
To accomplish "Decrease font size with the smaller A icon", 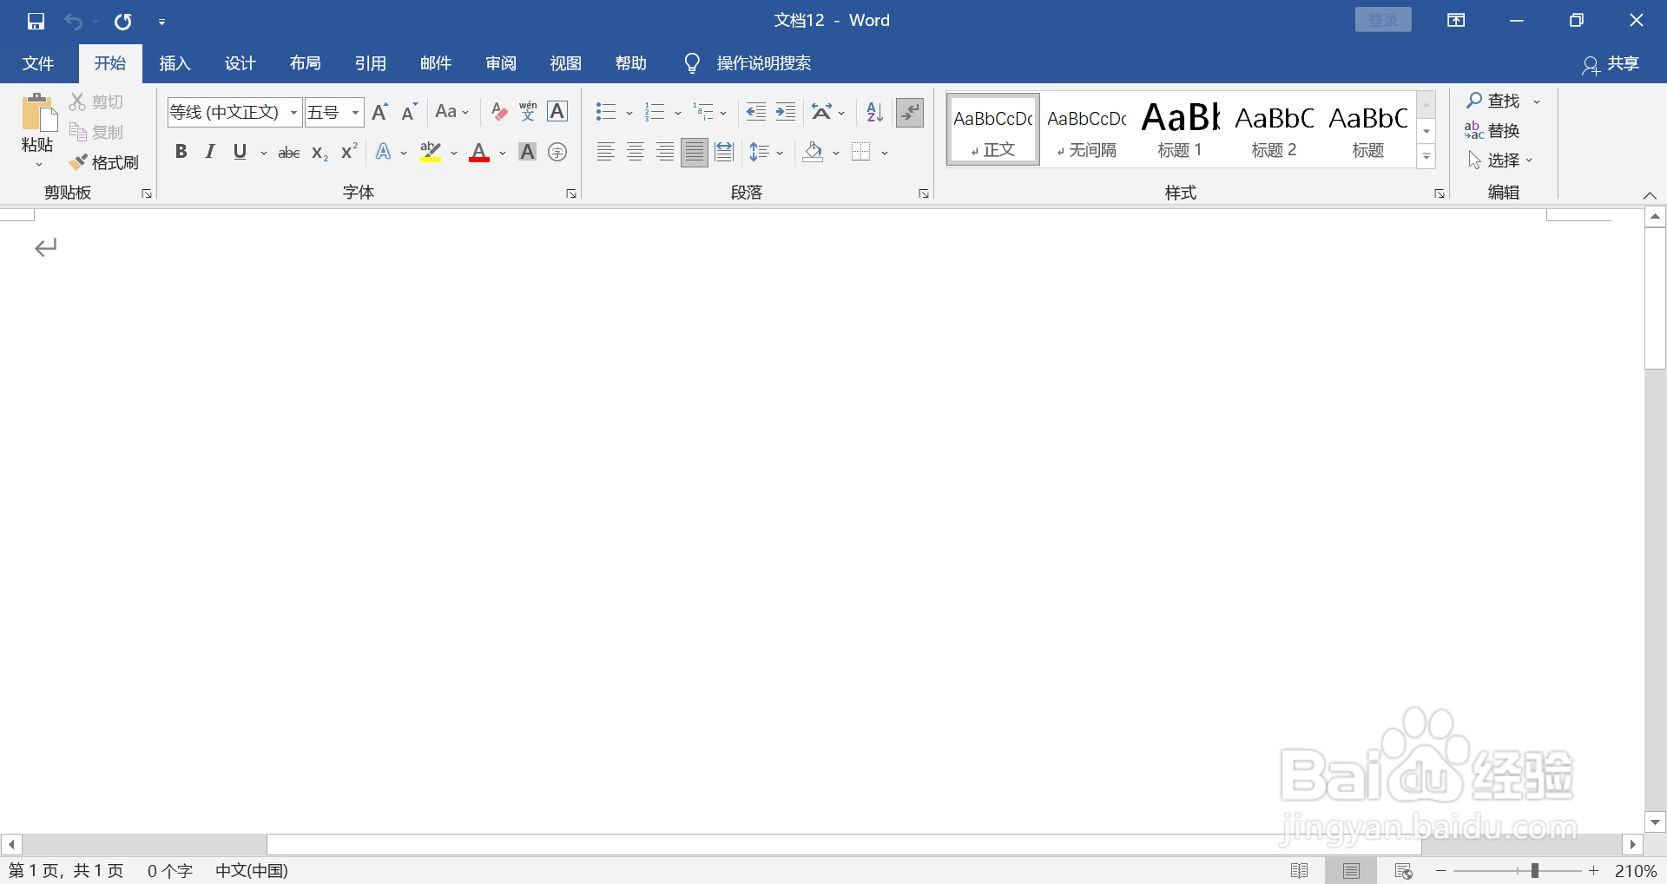I will pyautogui.click(x=410, y=112).
